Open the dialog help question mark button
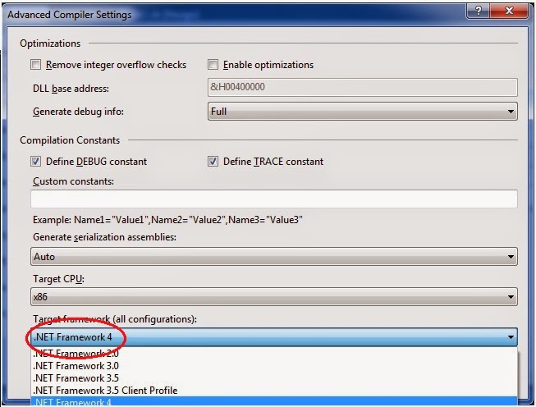Screen dimensions: 536x407 [479, 11]
